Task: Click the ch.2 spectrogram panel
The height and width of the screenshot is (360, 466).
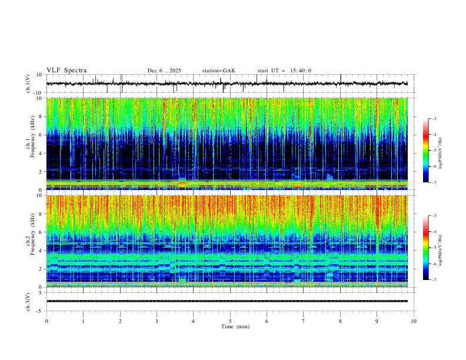Action: [227, 241]
